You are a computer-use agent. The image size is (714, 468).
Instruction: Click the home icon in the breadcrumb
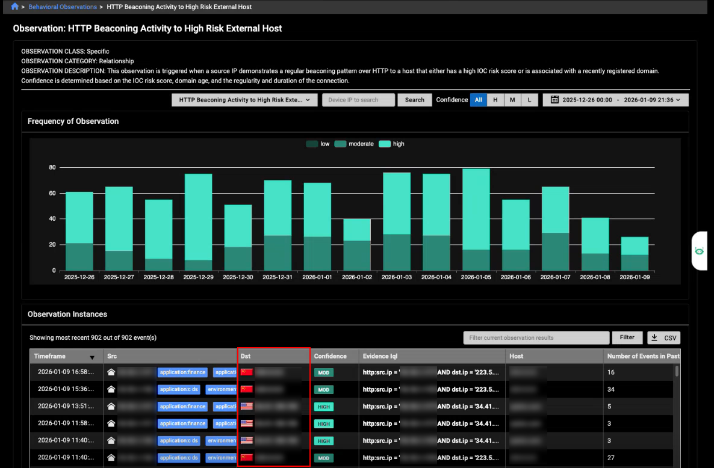click(15, 7)
